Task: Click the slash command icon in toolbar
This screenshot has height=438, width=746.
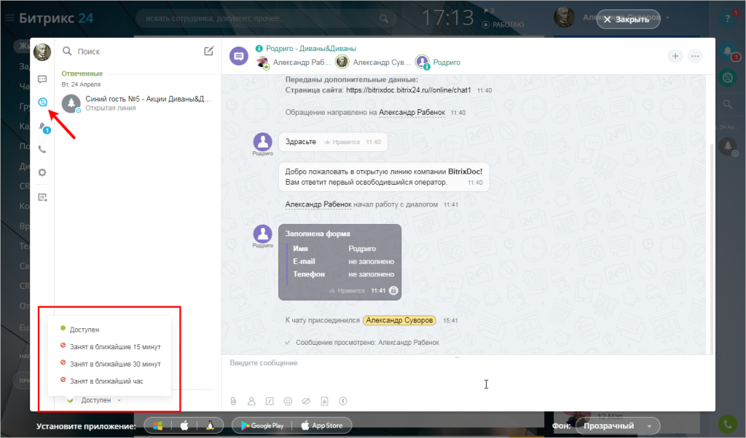Action: [270, 401]
